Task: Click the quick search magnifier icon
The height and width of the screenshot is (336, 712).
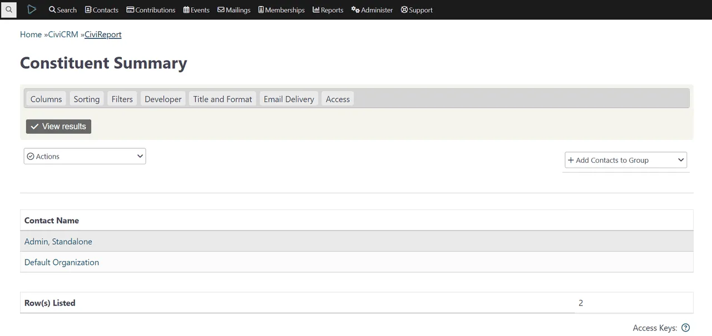Action: click(8, 9)
